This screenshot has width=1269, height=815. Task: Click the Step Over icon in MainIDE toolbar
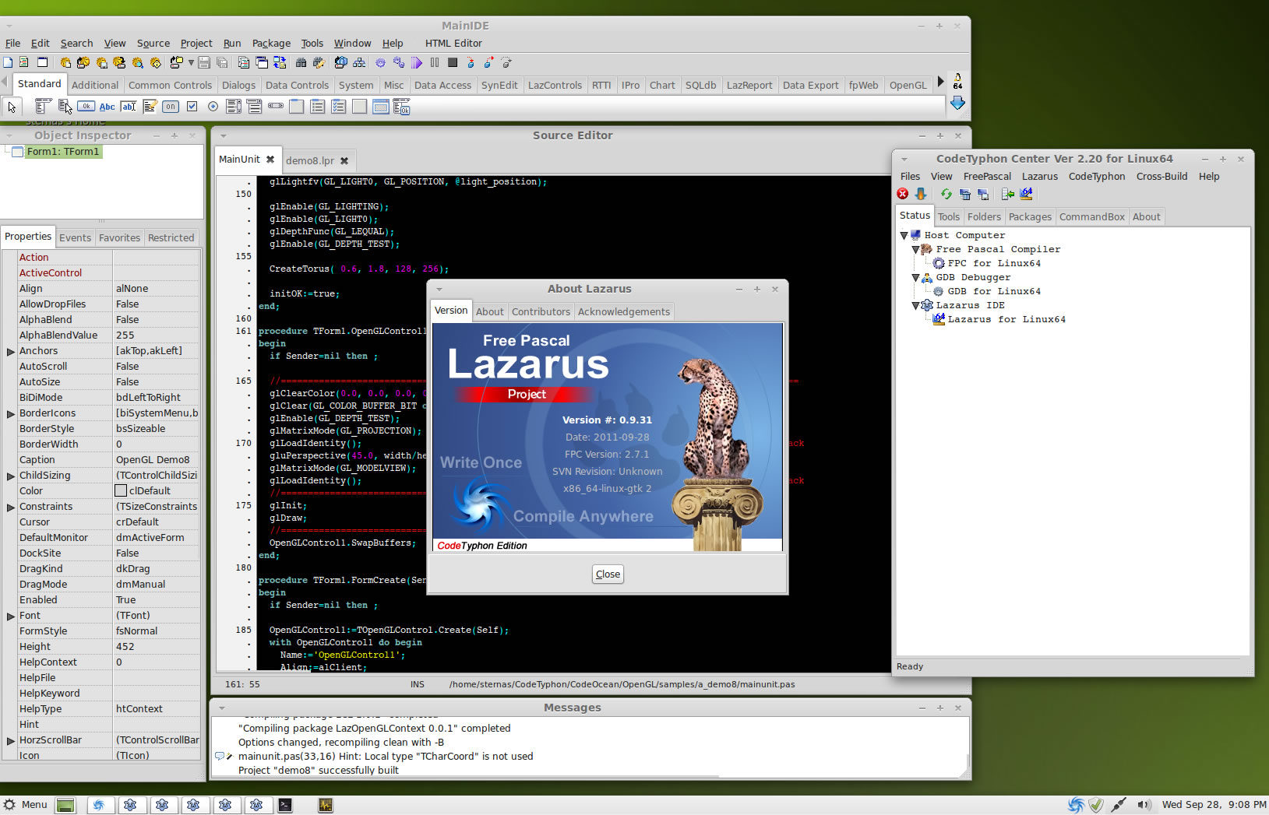coord(488,62)
